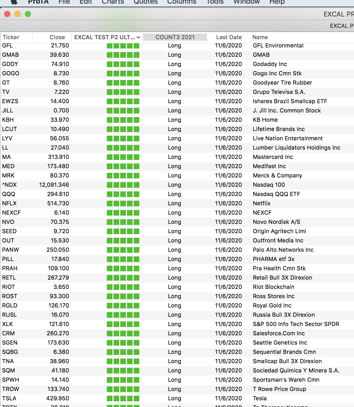Viewport: 354px width, 407px height.
Task: Click the QQQ ticker symbol
Action: pos(9,194)
